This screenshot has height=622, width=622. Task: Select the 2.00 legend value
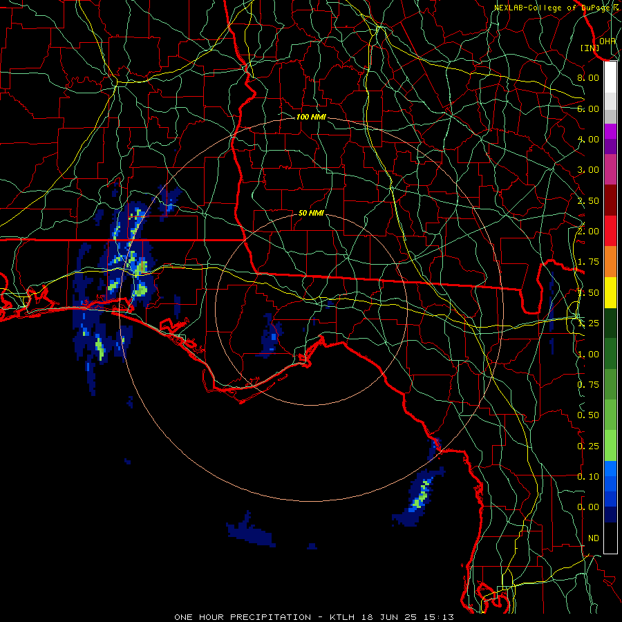click(588, 232)
